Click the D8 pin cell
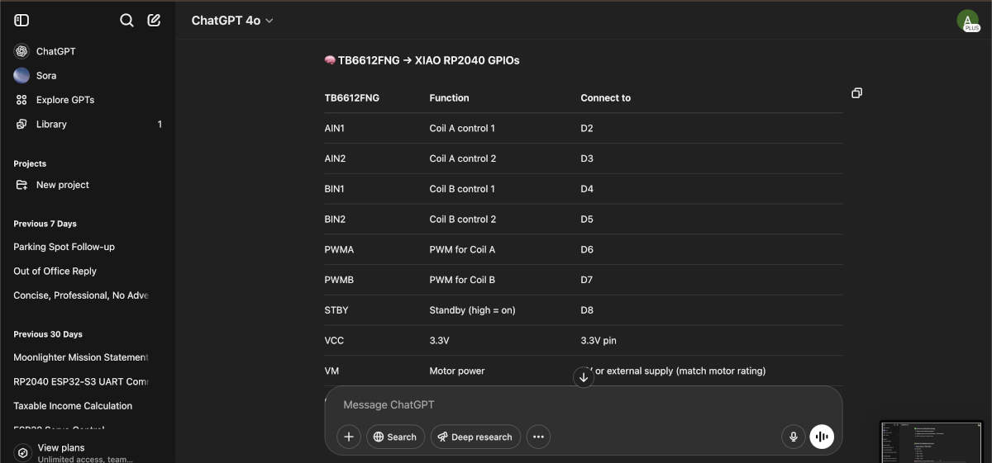This screenshot has width=992, height=463. coord(587,310)
